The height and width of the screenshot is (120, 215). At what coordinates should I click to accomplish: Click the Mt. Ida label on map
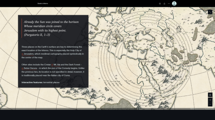click(130, 49)
